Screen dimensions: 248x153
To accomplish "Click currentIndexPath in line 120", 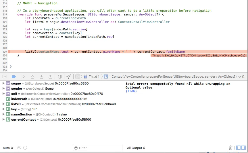I will (x=70, y=18).
